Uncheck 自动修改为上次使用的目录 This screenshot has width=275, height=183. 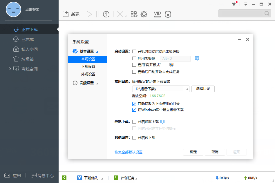click(x=134, y=104)
